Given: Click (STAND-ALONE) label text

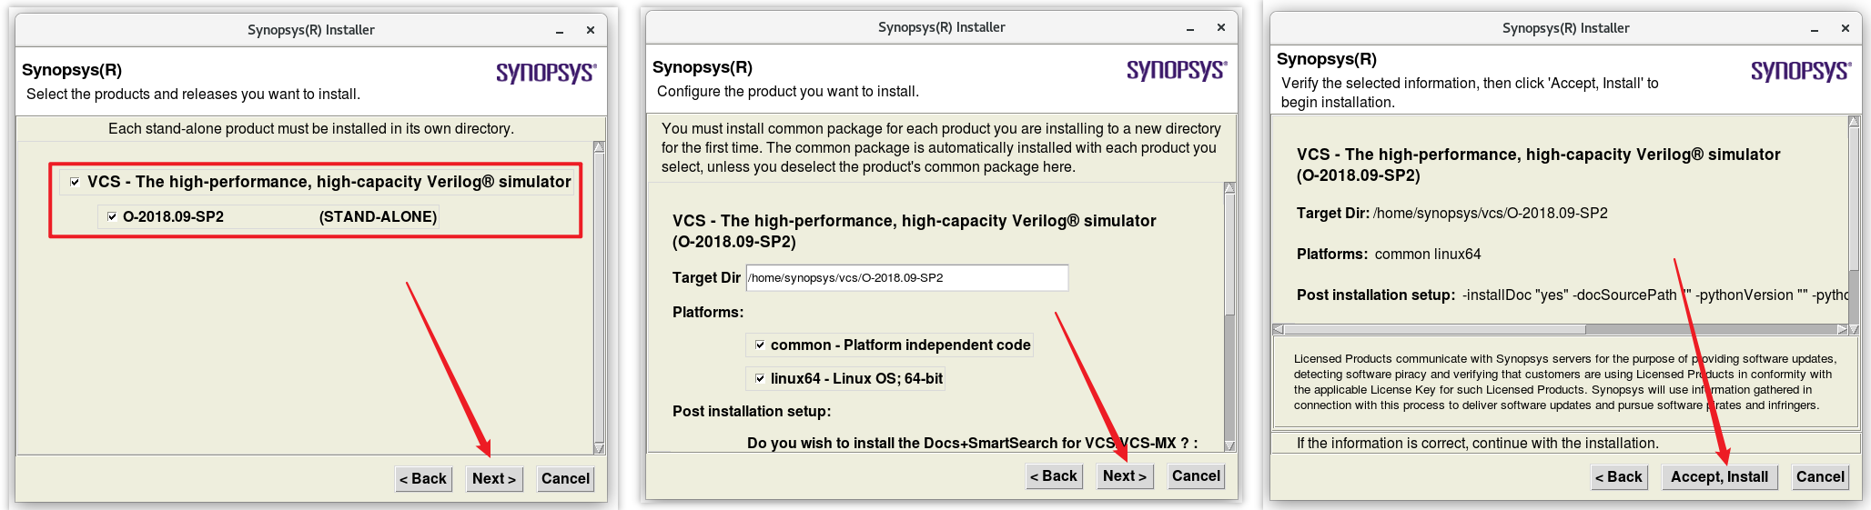Looking at the screenshot, I should (378, 216).
